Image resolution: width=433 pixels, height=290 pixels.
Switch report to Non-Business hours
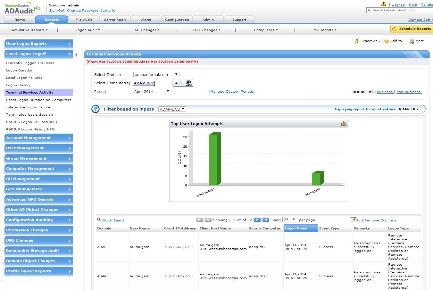(x=409, y=92)
